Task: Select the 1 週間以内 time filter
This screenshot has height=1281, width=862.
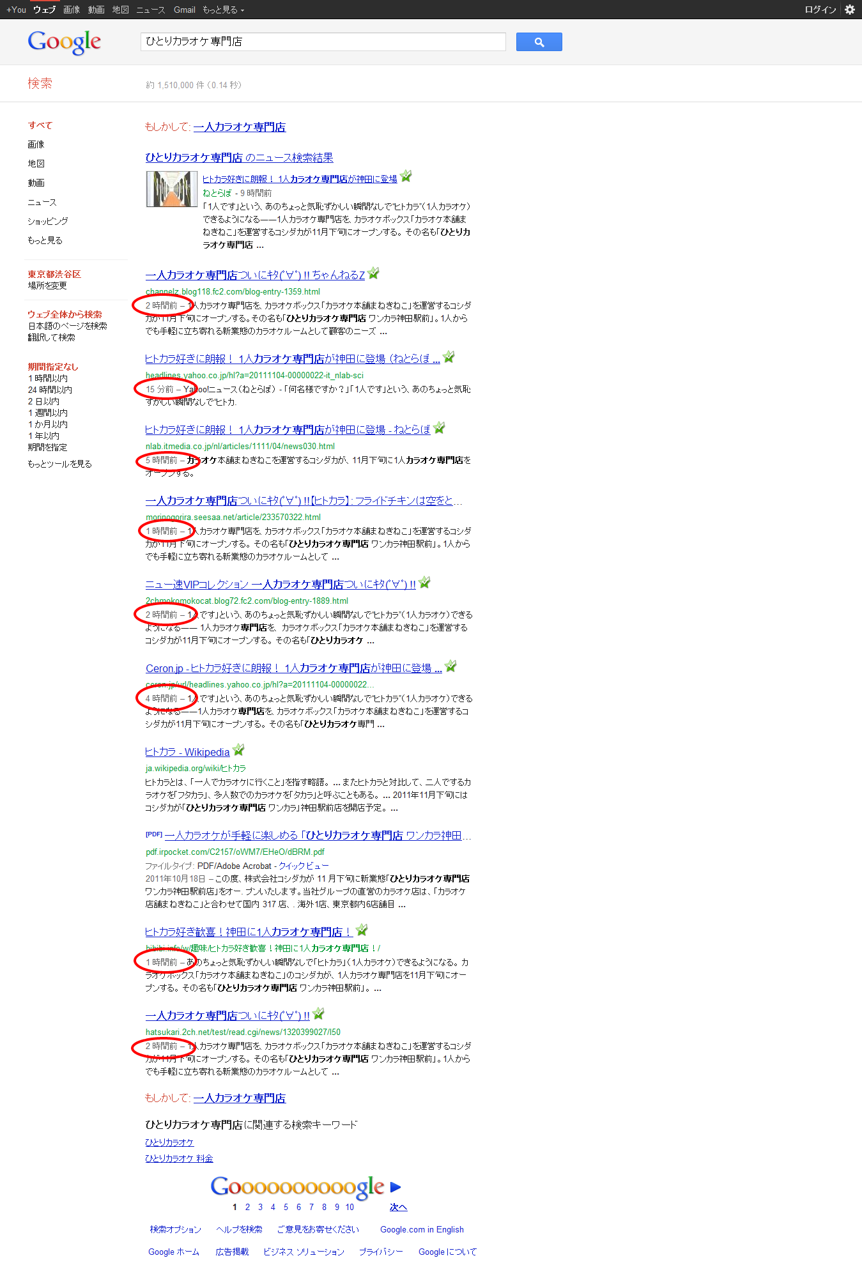Action: coord(48,413)
